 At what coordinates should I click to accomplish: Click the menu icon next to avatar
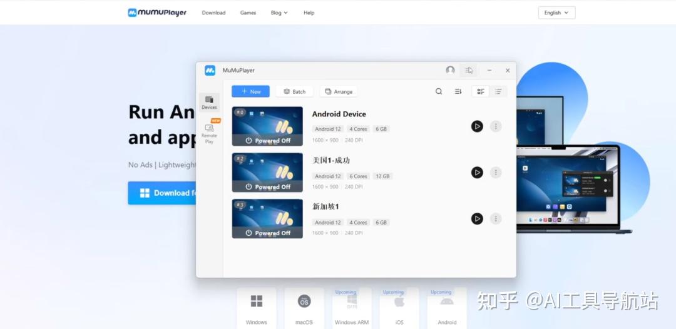[469, 70]
